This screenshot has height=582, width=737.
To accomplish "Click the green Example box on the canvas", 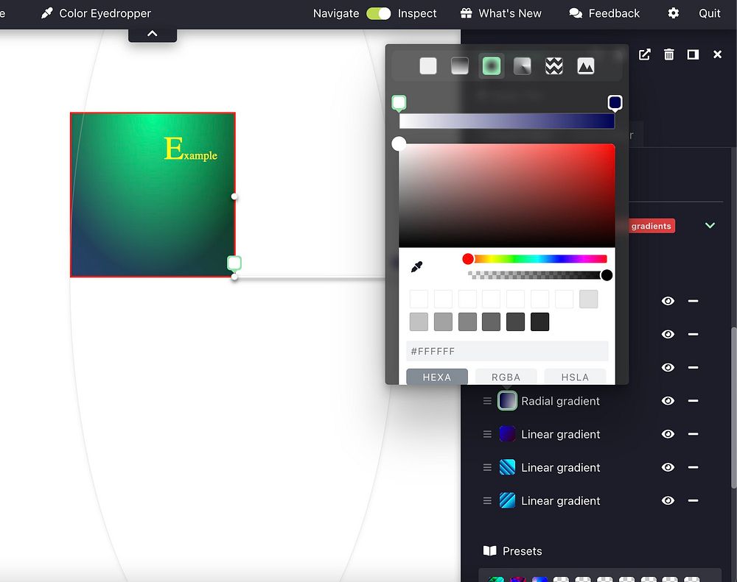I will (x=153, y=195).
